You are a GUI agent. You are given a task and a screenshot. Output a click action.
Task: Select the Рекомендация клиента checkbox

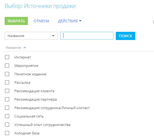(7, 91)
